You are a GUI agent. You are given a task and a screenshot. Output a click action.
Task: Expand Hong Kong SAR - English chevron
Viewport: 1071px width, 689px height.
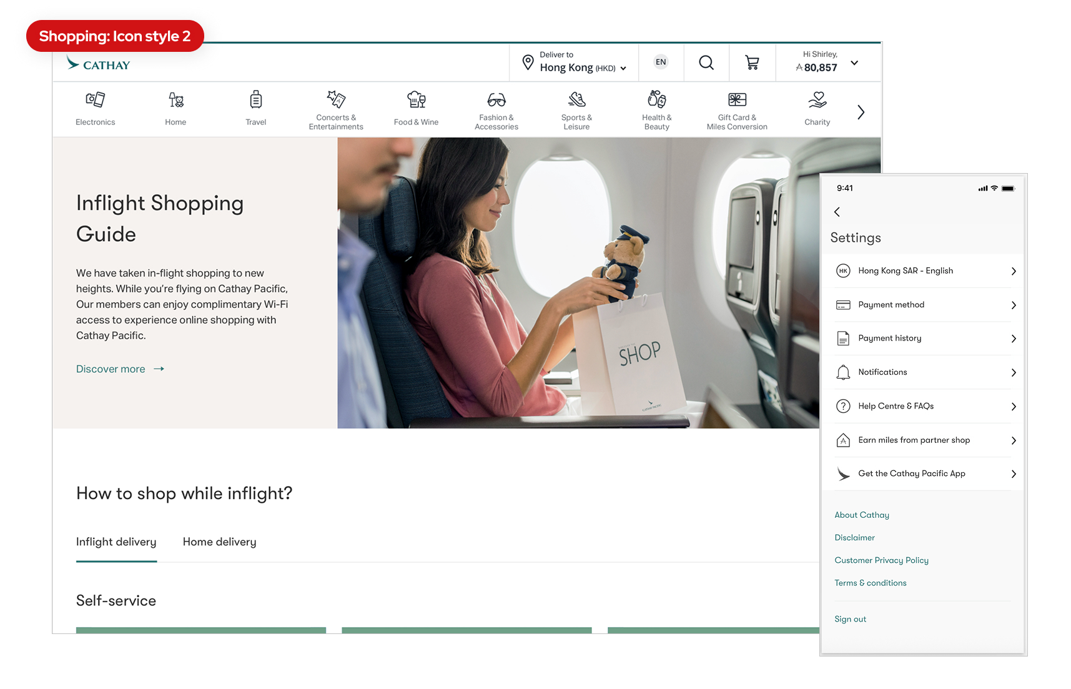1014,271
